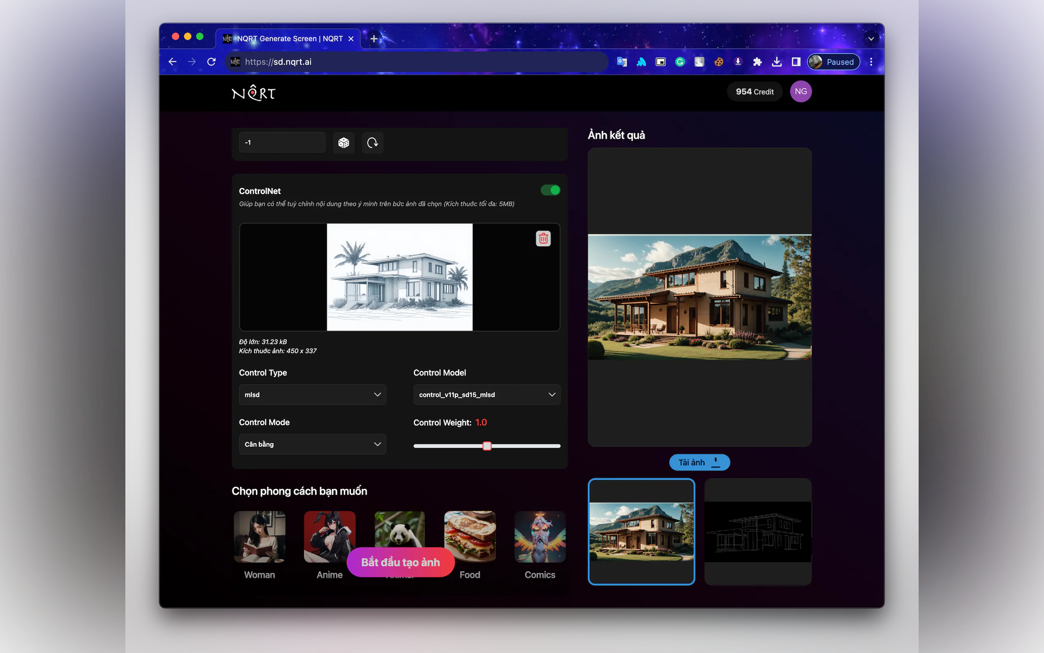Select the NQRT Generate Screen tab
Image resolution: width=1044 pixels, height=653 pixels.
coord(289,38)
